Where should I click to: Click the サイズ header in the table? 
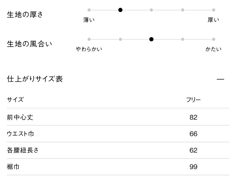tap(15, 100)
